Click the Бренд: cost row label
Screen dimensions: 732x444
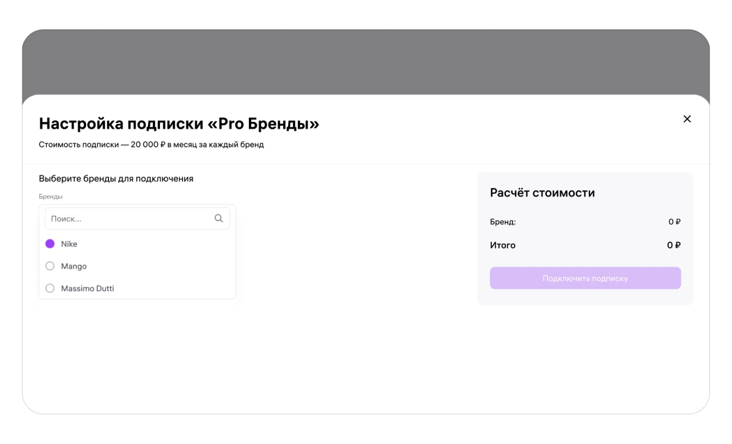pos(503,222)
